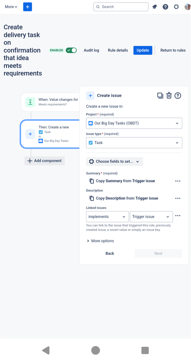Image resolution: width=191 pixels, height=362 pixels.
Task: Tap the Android home navigation button
Action: pos(95,350)
